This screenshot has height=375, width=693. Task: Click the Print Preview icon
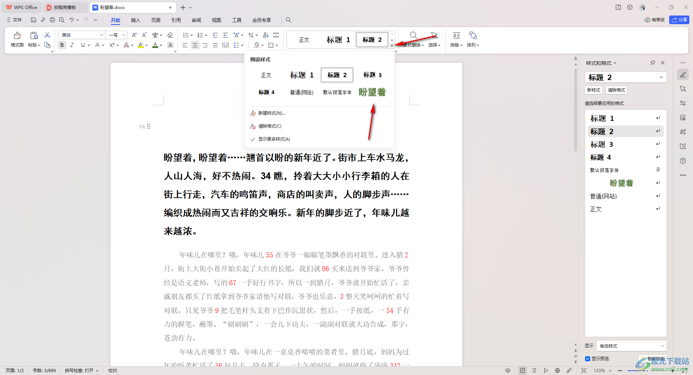coord(62,20)
